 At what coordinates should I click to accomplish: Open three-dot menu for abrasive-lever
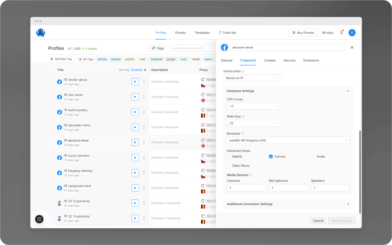(x=144, y=142)
